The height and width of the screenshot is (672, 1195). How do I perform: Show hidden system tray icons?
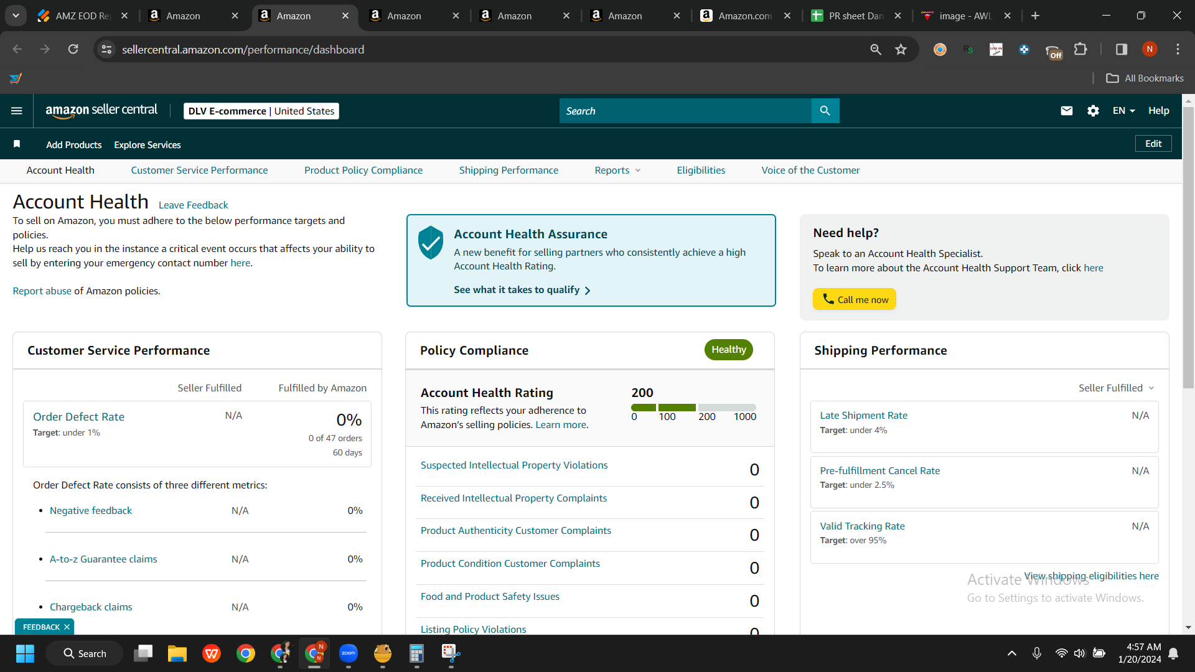(1012, 653)
